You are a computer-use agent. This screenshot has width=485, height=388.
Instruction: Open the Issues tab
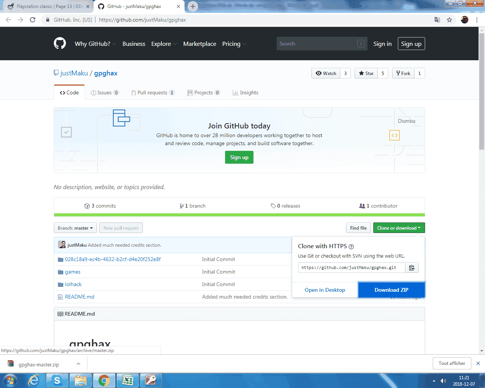coord(105,92)
